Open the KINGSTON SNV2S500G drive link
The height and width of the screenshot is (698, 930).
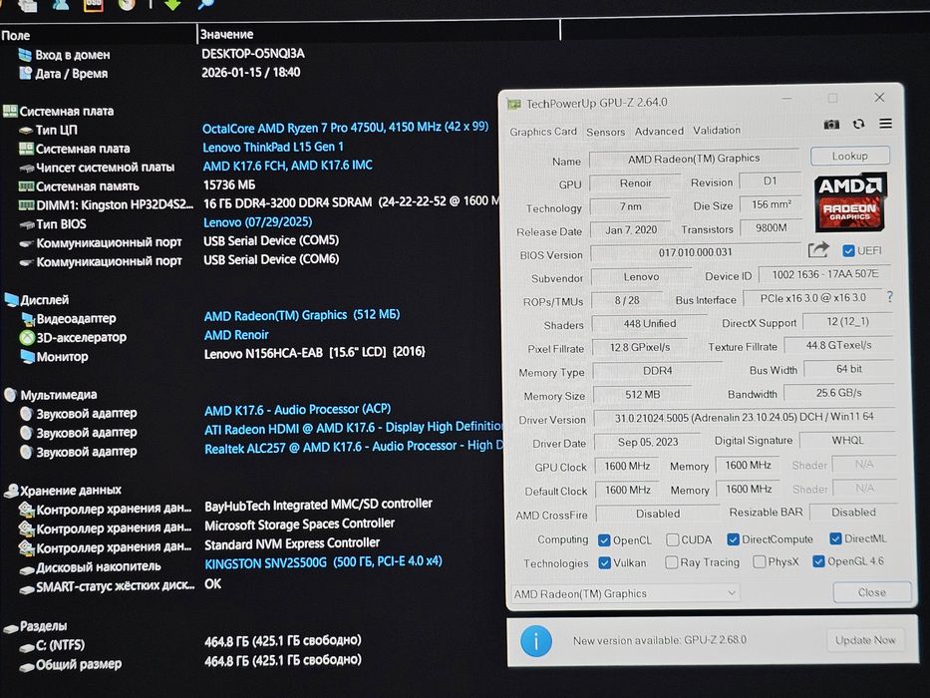[323, 562]
